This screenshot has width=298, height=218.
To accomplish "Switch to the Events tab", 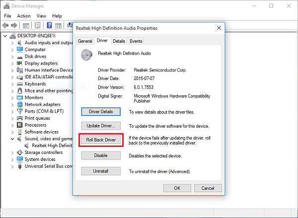I will (x=136, y=41).
